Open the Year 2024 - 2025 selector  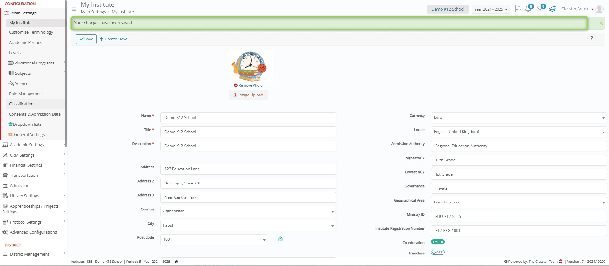coord(490,9)
